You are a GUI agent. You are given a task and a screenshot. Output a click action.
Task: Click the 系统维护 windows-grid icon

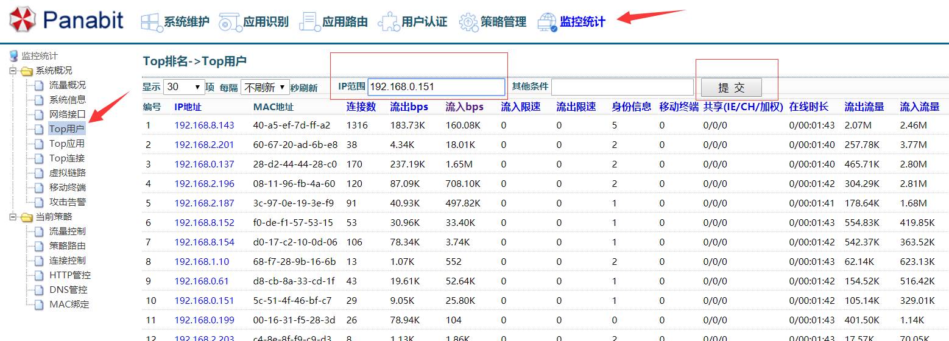(151, 23)
